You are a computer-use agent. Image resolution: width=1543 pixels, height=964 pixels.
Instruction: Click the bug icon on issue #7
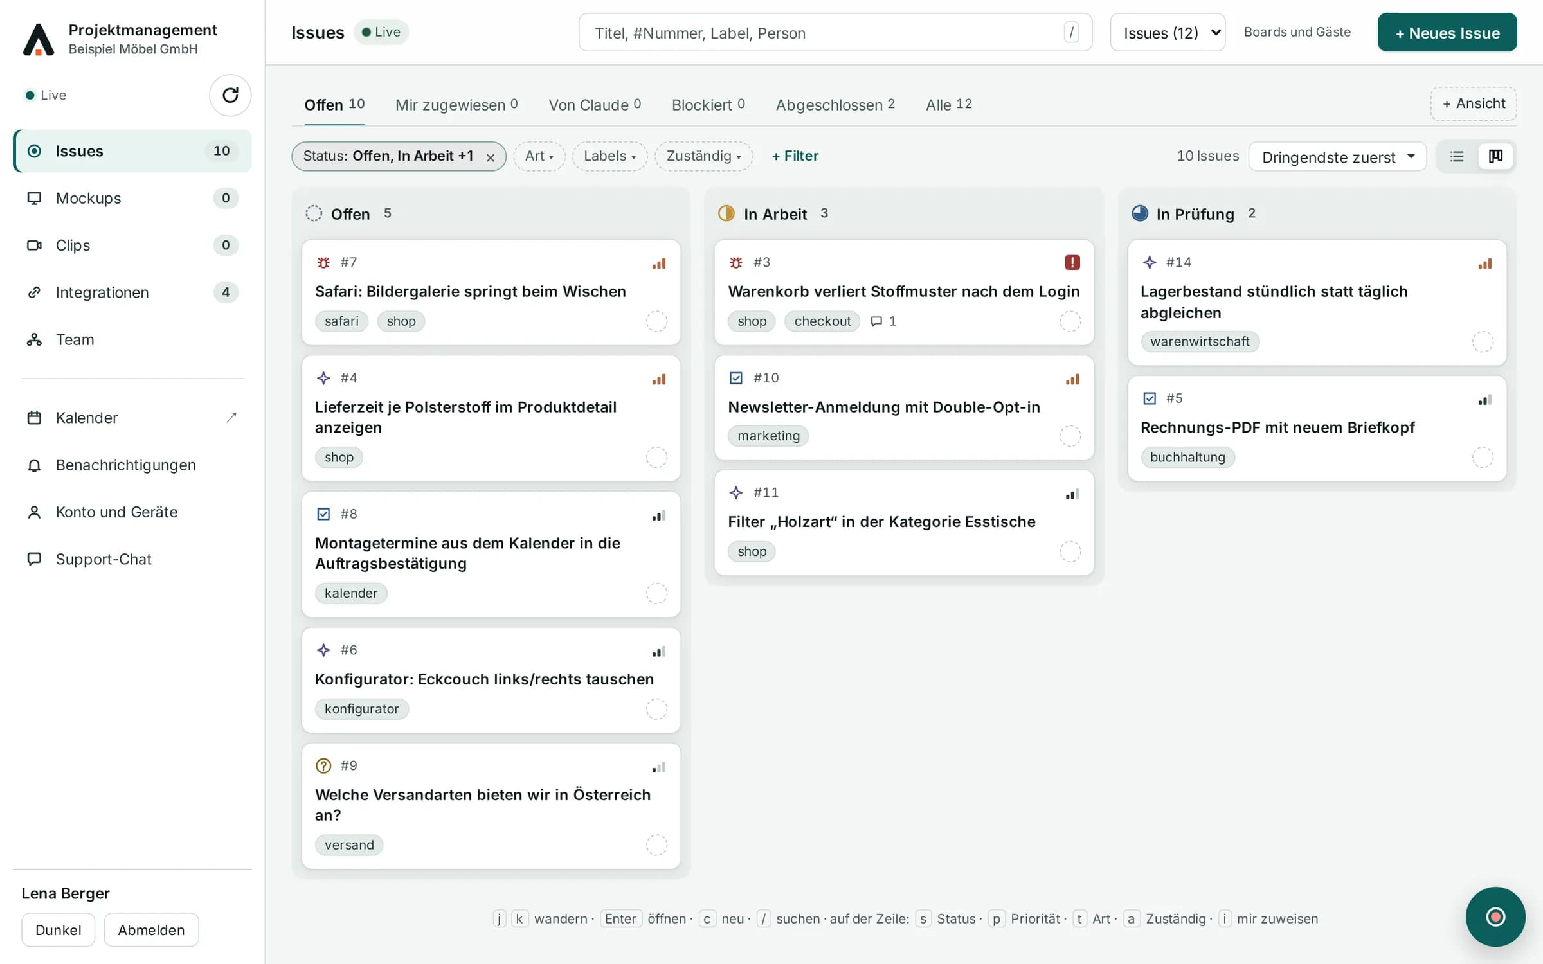323,262
